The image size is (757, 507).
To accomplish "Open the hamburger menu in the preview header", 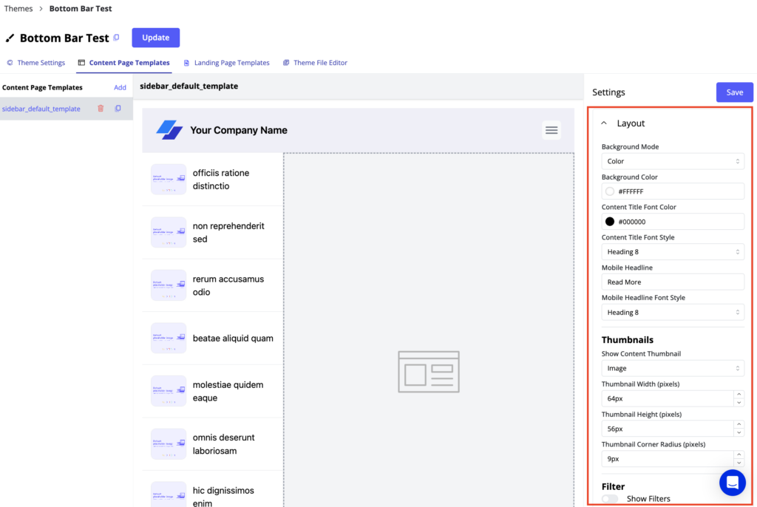I will click(x=551, y=130).
